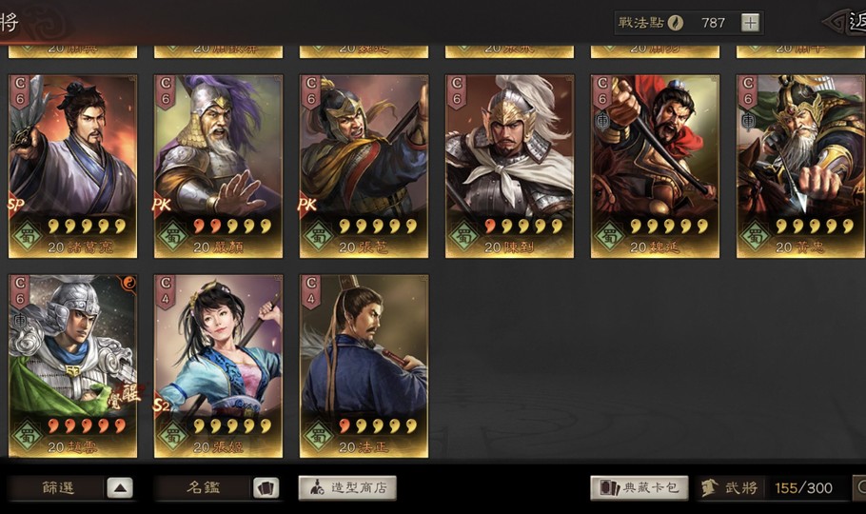
Task: Click the 返回 back arrow at top right
Action: click(845, 23)
